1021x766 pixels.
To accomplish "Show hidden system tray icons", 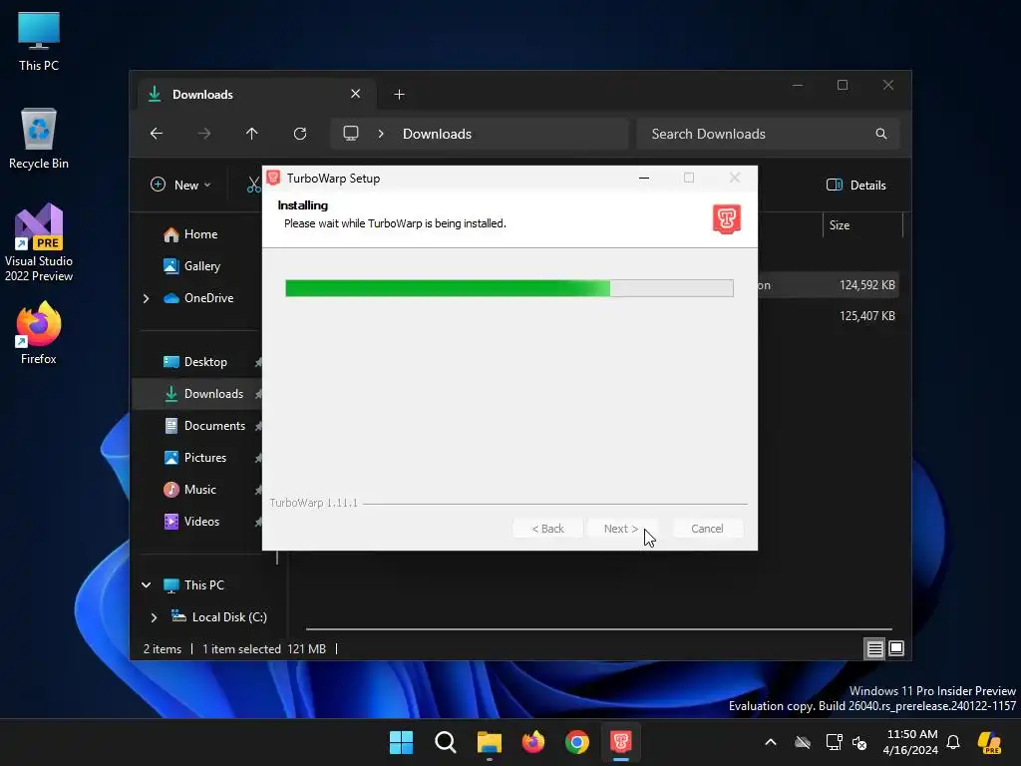I will click(x=771, y=742).
